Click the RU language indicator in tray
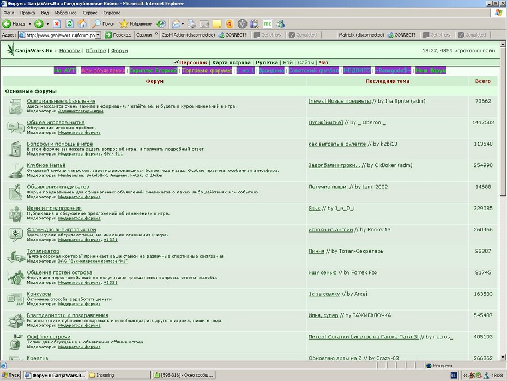This screenshot has width=507, height=381. tap(454, 375)
